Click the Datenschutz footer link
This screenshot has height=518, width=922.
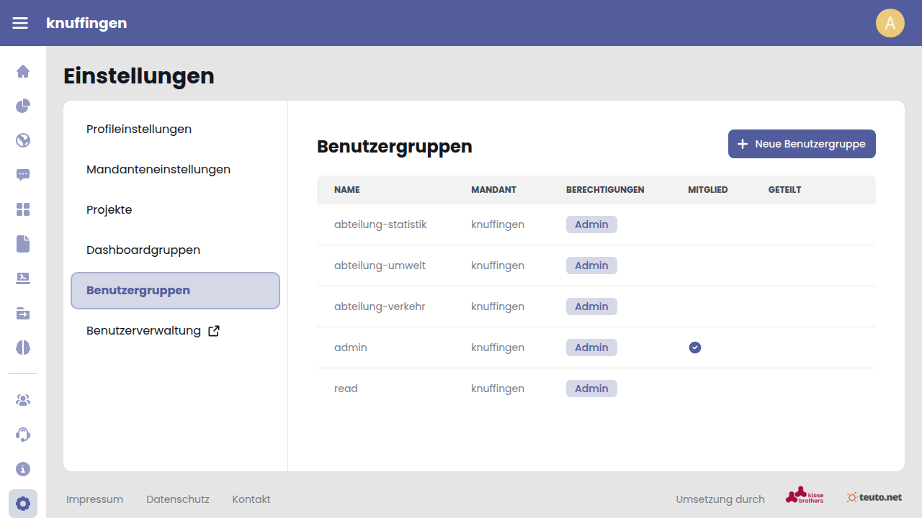click(x=177, y=499)
